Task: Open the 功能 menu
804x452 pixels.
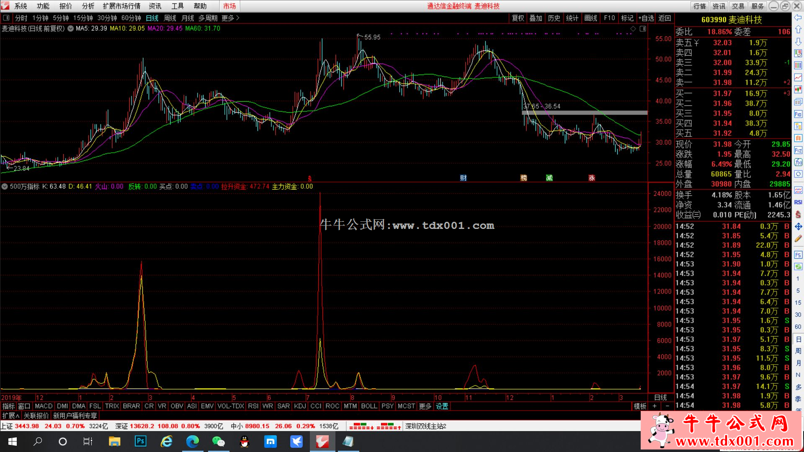Action: 43,6
